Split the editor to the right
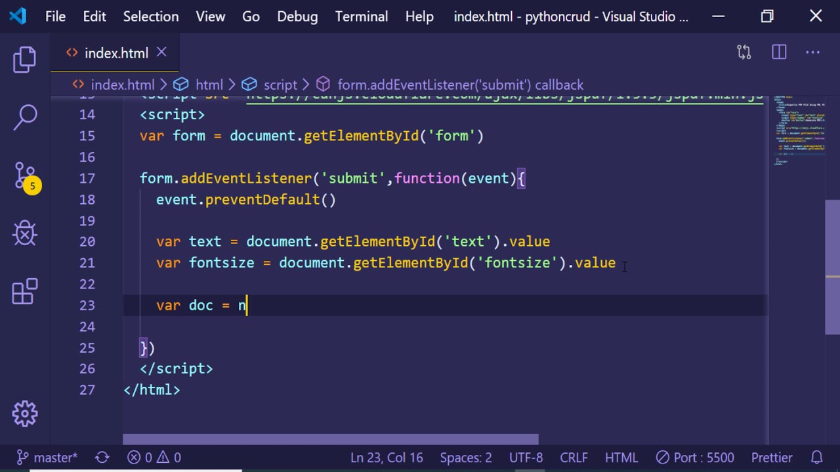This screenshot has width=840, height=472. tap(779, 52)
